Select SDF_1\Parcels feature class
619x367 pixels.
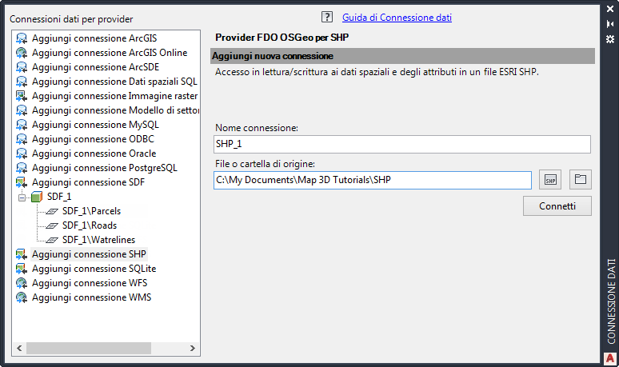point(91,211)
